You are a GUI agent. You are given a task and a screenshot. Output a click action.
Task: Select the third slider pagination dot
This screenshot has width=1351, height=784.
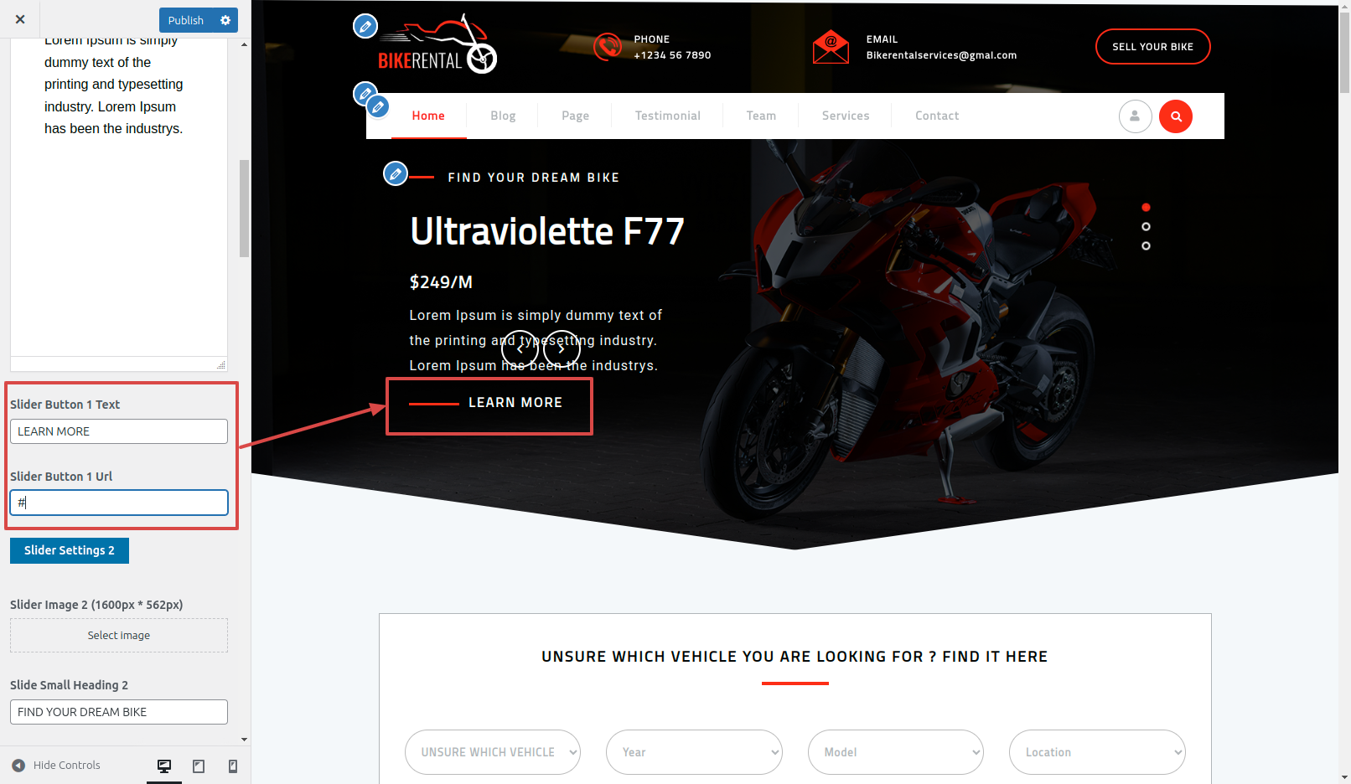pos(1146,245)
